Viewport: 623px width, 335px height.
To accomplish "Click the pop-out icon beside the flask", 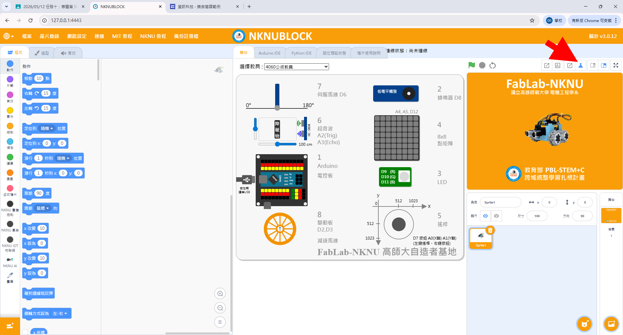I will point(569,65).
